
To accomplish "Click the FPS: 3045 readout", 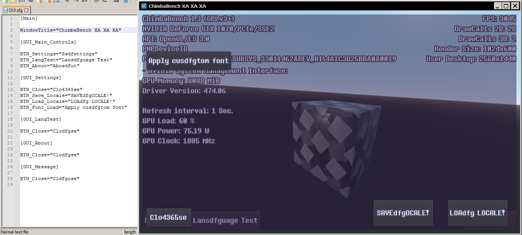I will point(499,19).
